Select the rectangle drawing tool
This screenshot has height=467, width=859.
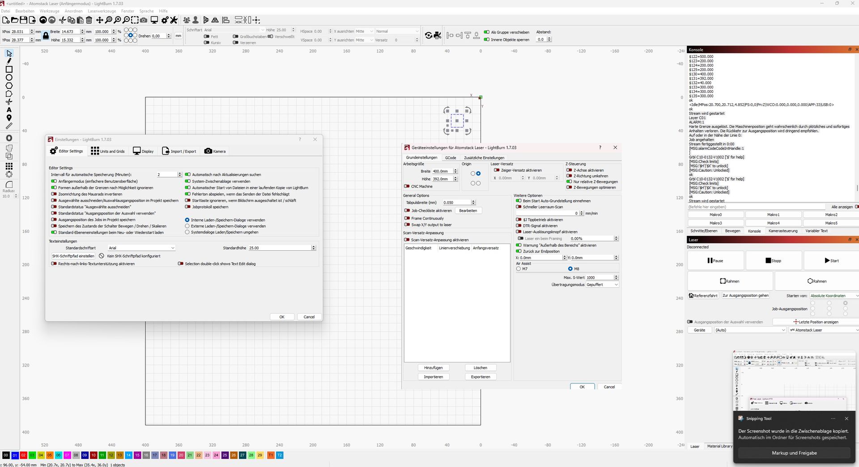tap(9, 69)
